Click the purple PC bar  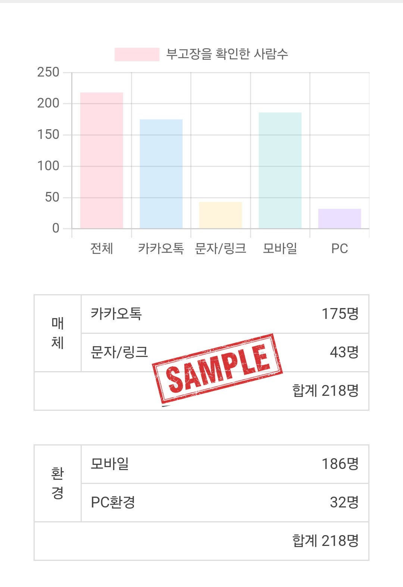click(x=340, y=218)
